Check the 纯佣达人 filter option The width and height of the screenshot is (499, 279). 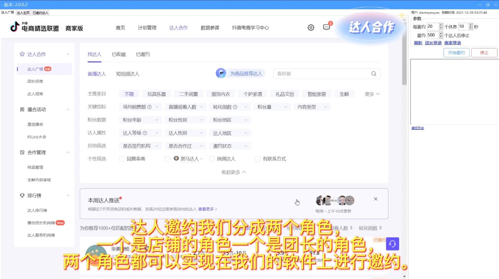(x=212, y=159)
